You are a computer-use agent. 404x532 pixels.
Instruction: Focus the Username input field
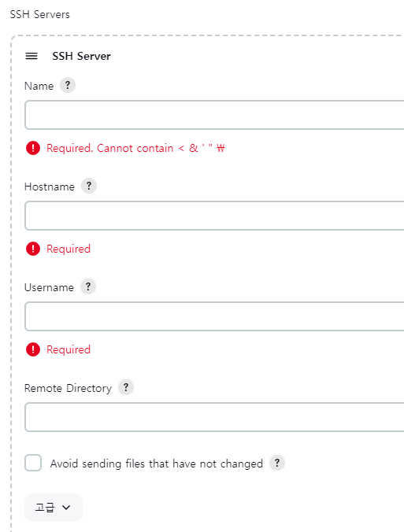pos(214,316)
